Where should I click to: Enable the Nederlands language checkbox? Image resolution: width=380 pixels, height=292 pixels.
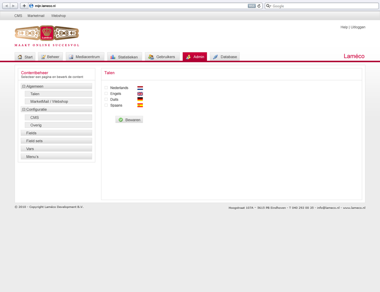pyautogui.click(x=106, y=88)
